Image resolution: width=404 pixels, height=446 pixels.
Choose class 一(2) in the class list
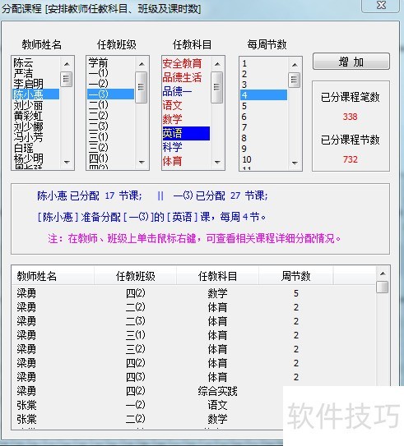(x=110, y=84)
